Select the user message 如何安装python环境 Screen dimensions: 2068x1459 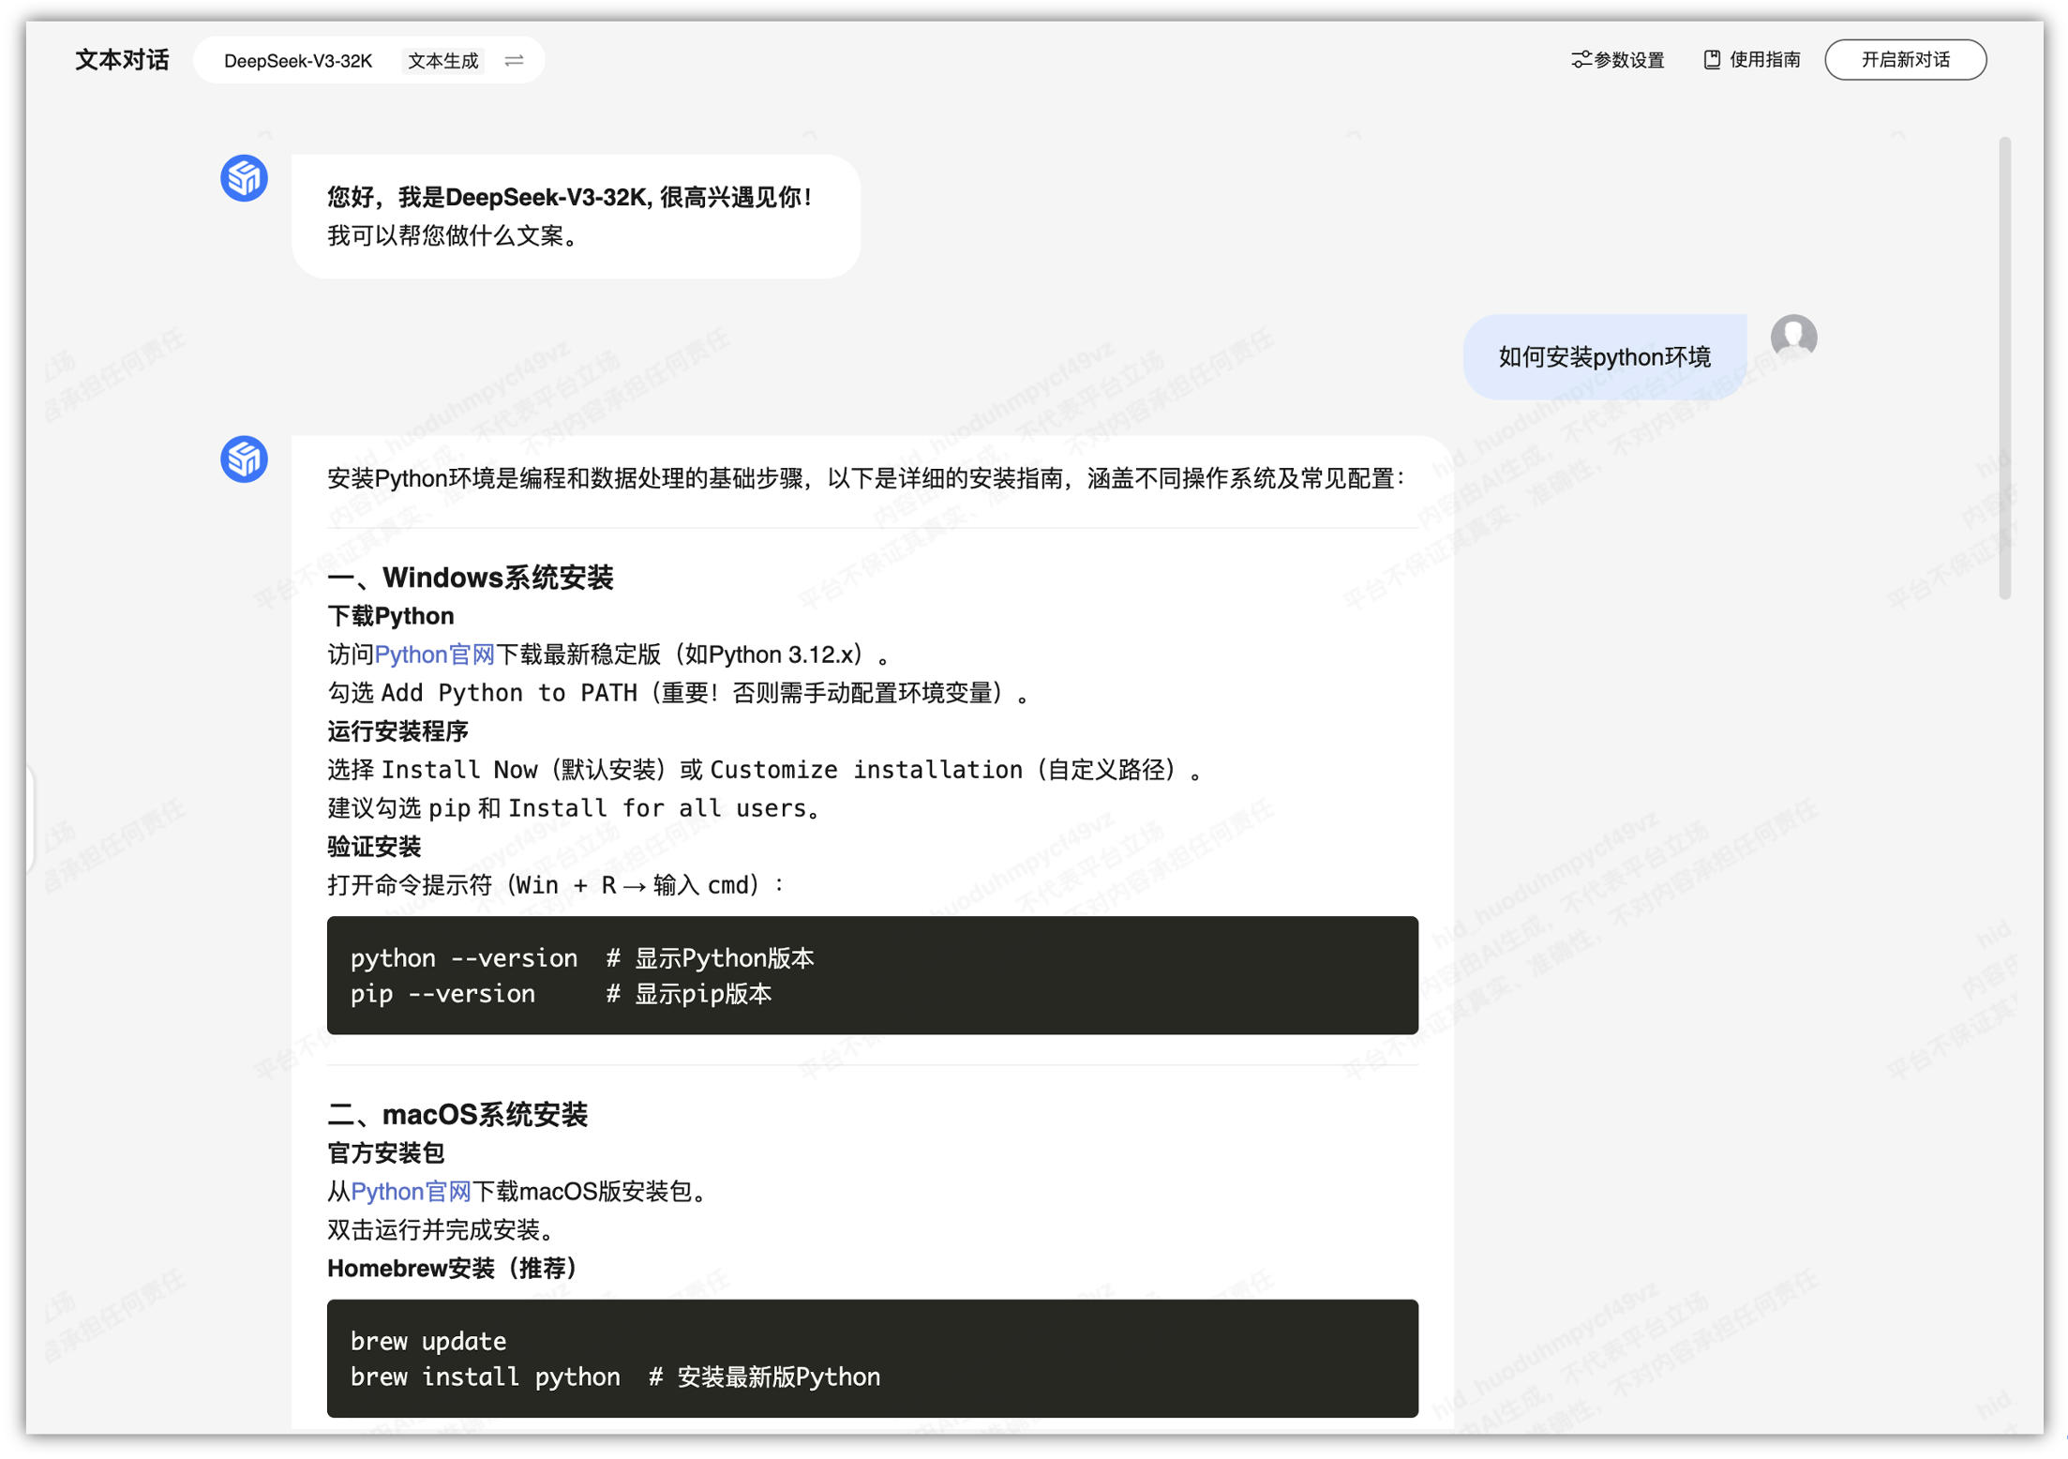click(1604, 357)
